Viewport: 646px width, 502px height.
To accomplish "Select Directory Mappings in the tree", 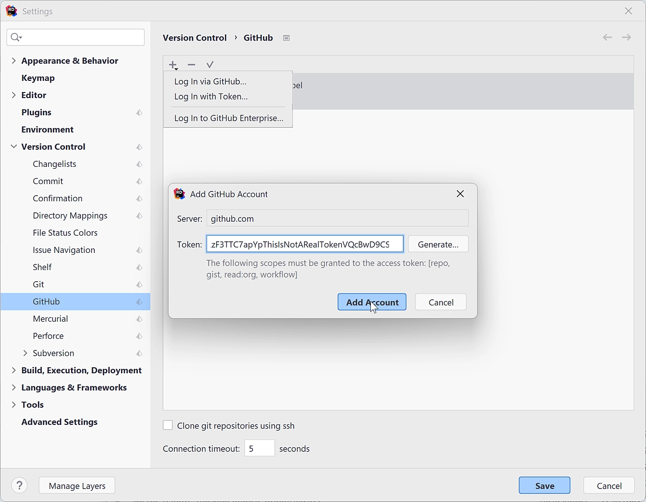I will coord(70,216).
